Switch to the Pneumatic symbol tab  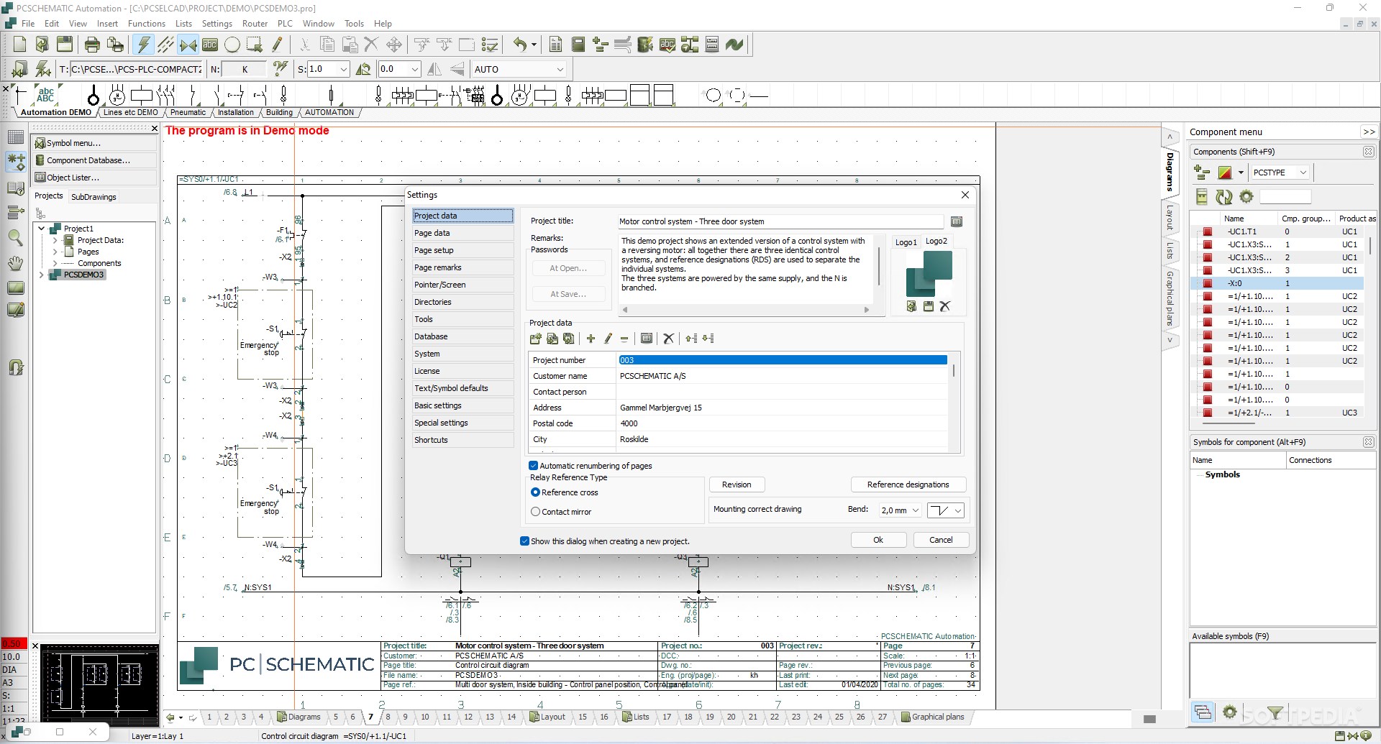188,112
